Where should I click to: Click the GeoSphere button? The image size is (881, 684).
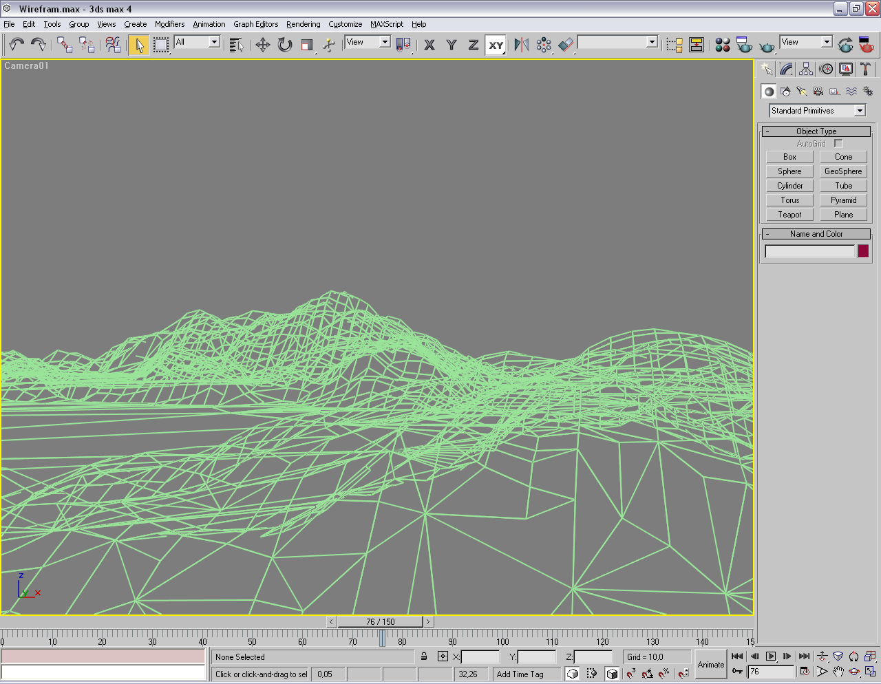pos(843,171)
